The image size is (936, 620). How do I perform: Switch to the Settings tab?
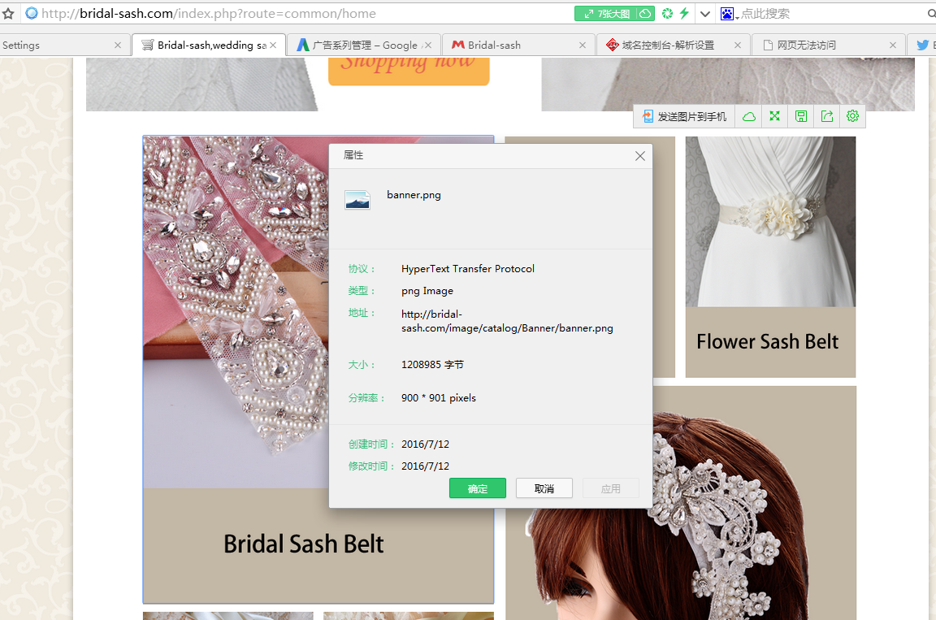64,46
